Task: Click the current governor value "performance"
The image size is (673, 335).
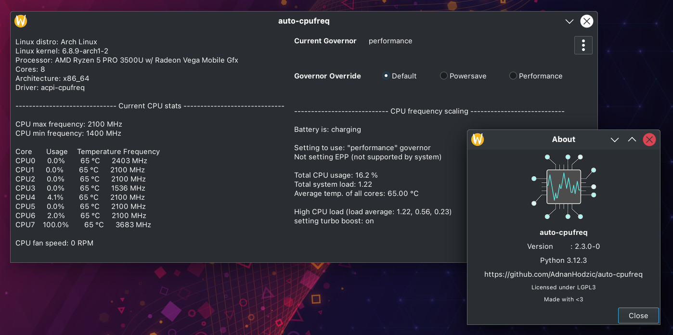Action: 390,41
